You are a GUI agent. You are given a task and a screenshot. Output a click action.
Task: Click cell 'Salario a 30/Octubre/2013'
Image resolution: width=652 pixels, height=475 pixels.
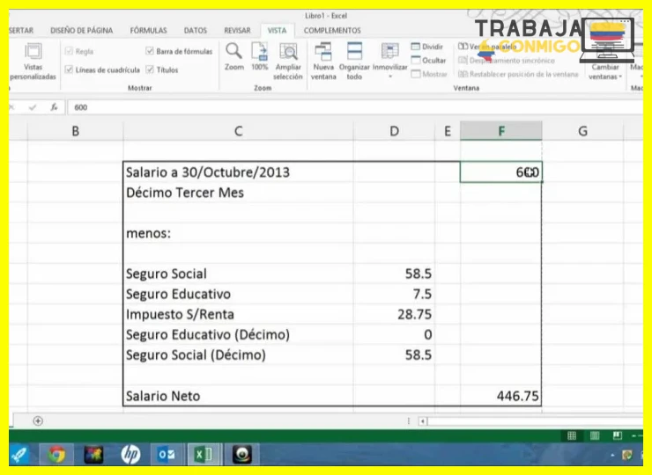[238, 172]
